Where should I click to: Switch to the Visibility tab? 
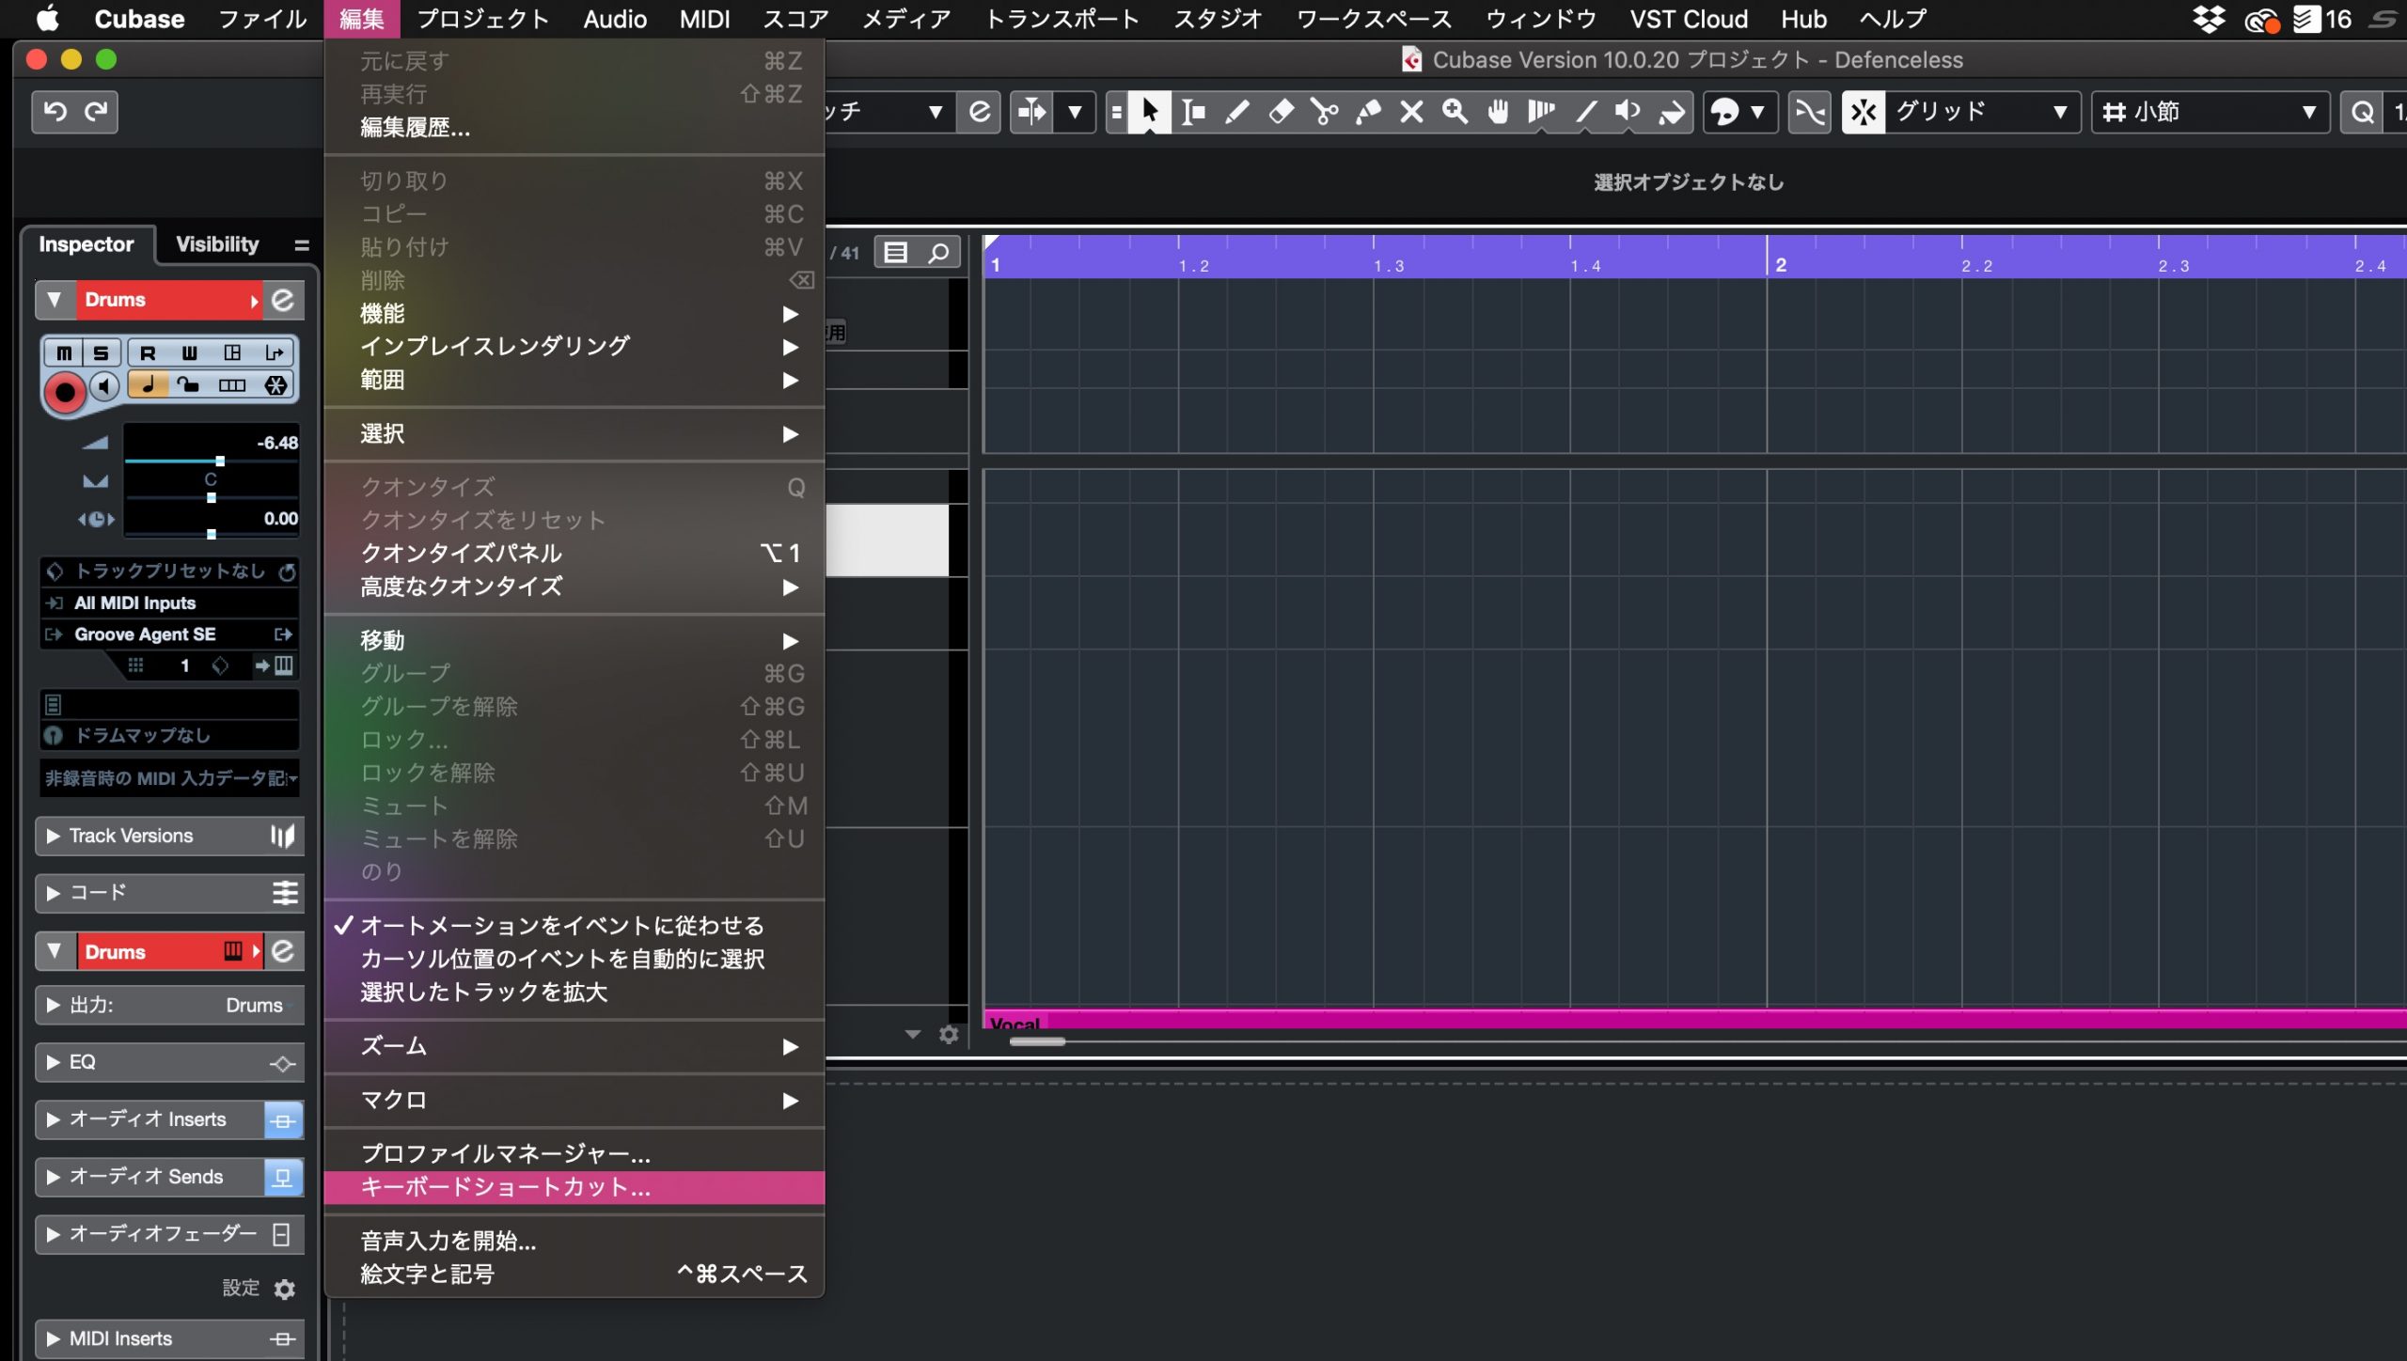[217, 244]
